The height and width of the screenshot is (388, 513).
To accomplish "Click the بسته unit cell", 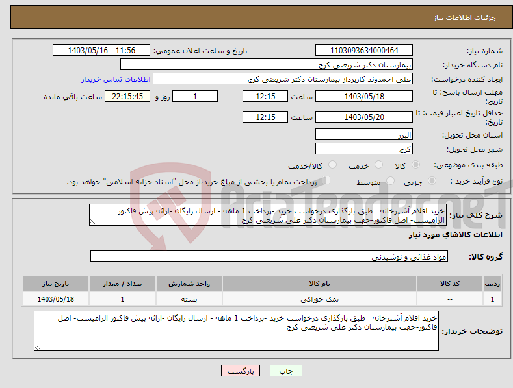I will point(189,299).
